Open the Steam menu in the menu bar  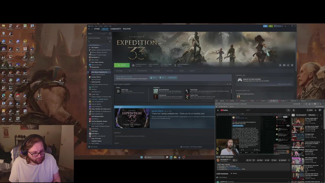point(92,26)
